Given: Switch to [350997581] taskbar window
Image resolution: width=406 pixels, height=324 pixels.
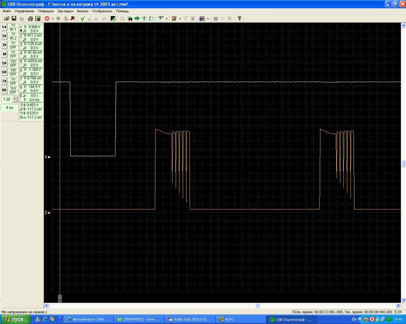Looking at the screenshot, I should (139, 319).
